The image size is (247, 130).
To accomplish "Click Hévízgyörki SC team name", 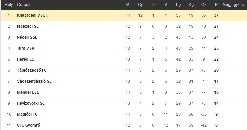I will pyautogui.click(x=31, y=103).
